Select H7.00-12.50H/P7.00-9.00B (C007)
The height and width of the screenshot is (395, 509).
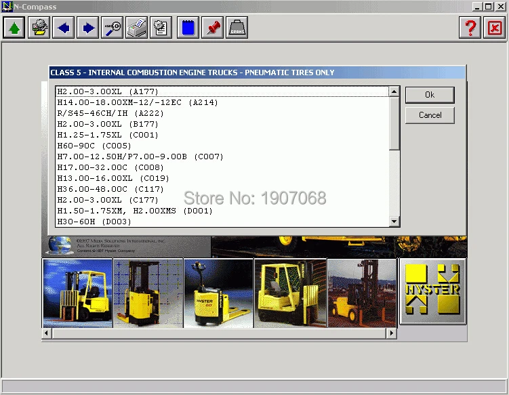pyautogui.click(x=222, y=157)
